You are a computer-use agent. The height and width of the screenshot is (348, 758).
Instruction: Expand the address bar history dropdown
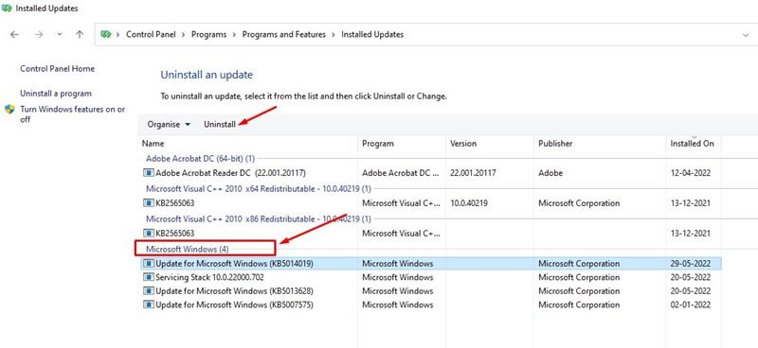coord(745,34)
